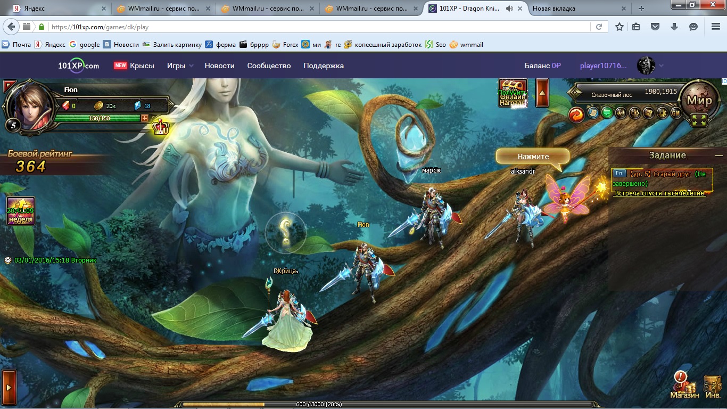The image size is (727, 409).
Task: Contact the GM via GM icon
Action: coord(676,113)
